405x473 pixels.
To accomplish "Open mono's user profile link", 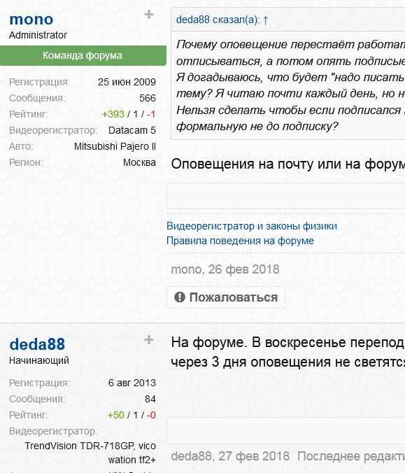I will pyautogui.click(x=31, y=20).
